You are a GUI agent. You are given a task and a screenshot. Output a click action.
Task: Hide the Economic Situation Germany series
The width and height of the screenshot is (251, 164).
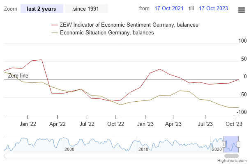[x=107, y=33]
